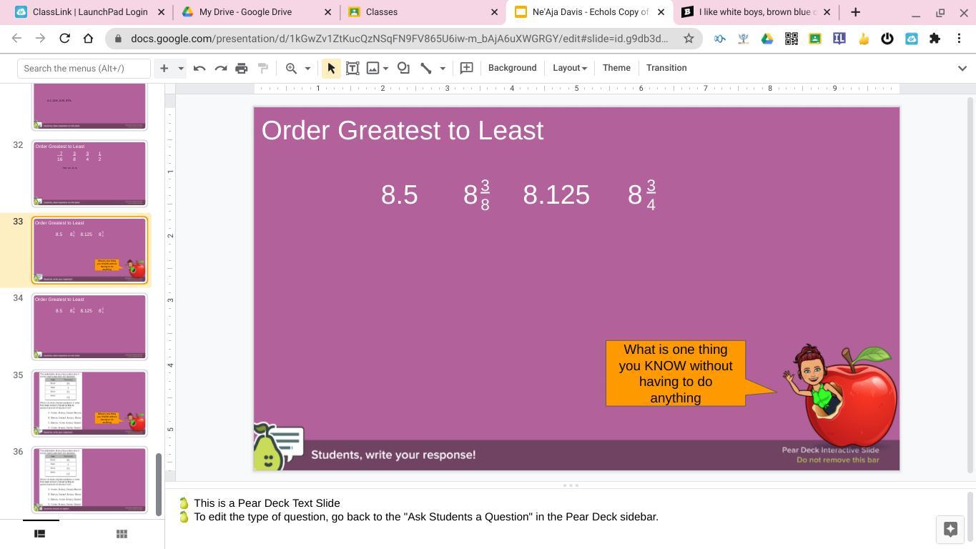Viewport: 976px width, 549px height.
Task: Close the Ne'Aja Davis presentation tab
Action: point(661,12)
